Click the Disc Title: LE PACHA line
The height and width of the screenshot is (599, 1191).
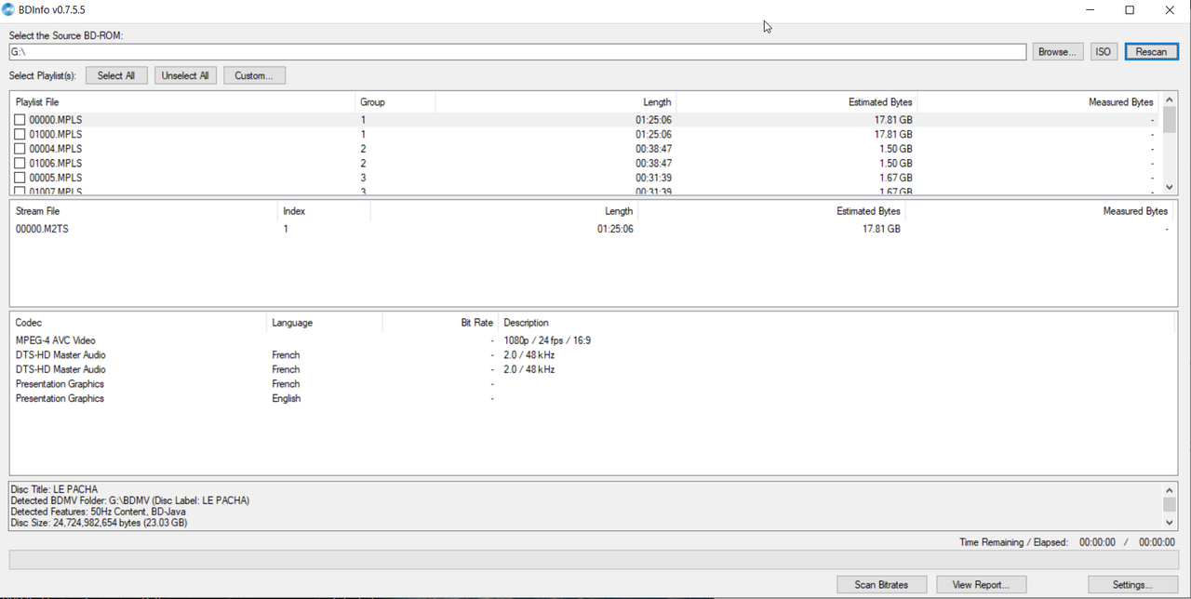pos(54,489)
